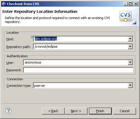Click the 'Authentication' group title
Viewport: 140px width, 119px height.
point(17,56)
